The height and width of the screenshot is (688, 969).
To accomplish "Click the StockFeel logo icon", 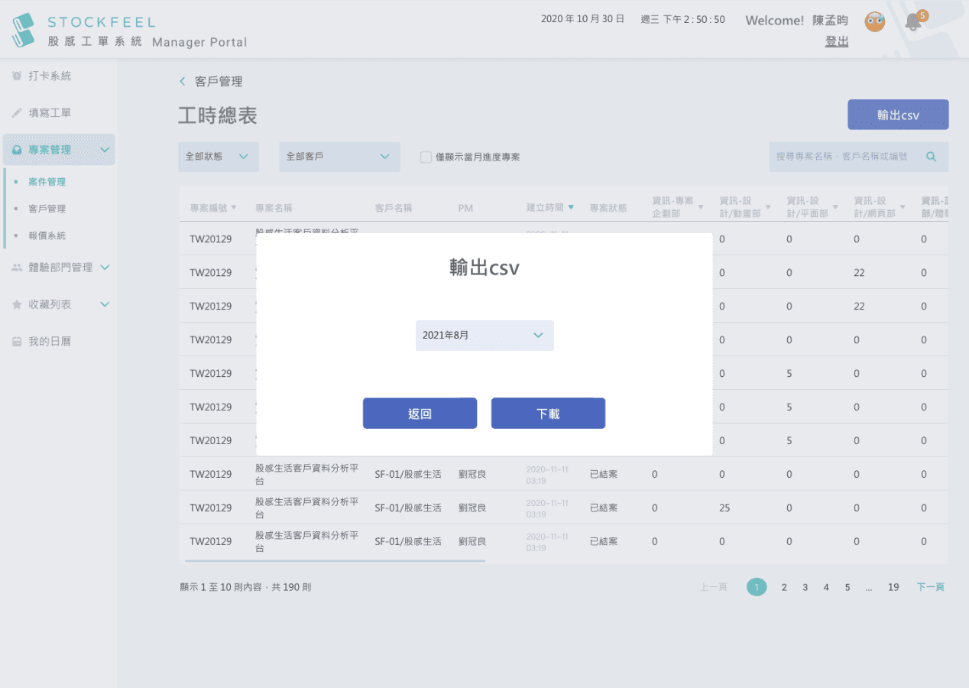I will [x=24, y=29].
